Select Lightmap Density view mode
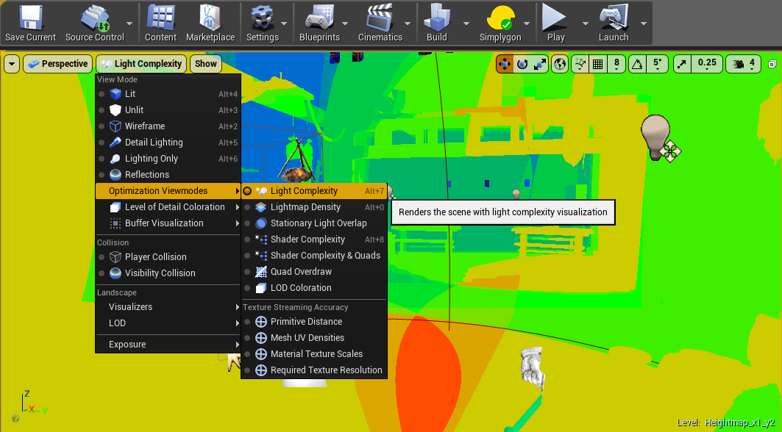Viewport: 782px width, 432px height. coord(305,207)
